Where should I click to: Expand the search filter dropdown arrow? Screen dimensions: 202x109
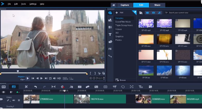(x=167, y=13)
